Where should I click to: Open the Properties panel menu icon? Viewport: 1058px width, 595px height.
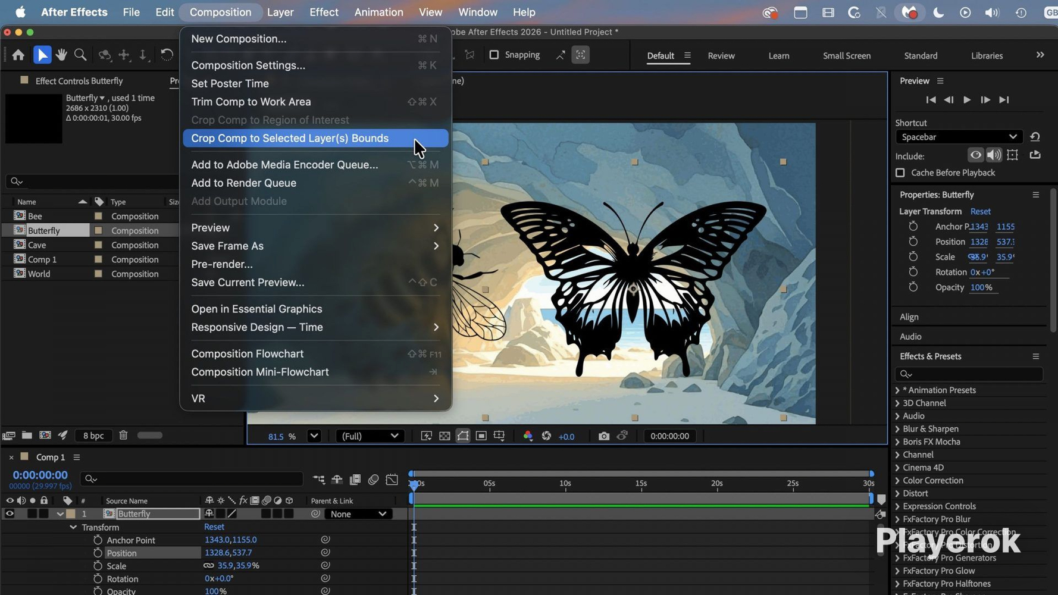[x=1036, y=195]
